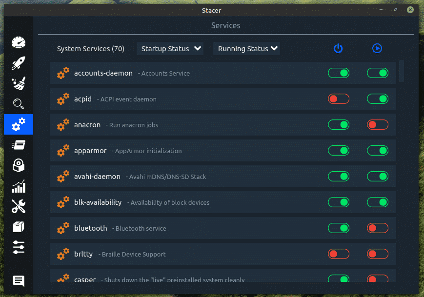Open the Running Status filter dropdown
Image resolution: width=424 pixels, height=297 pixels.
(x=246, y=49)
